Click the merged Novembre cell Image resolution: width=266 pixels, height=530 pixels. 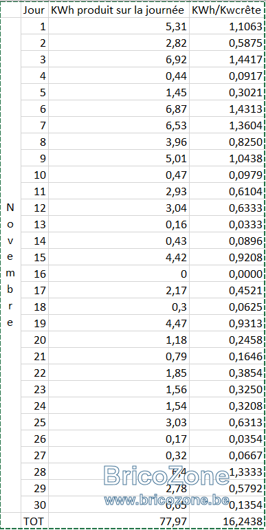click(x=10, y=265)
